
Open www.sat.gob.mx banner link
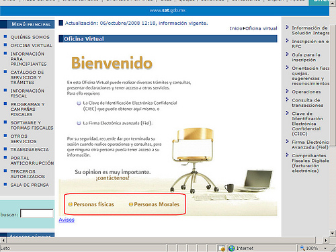click(167, 10)
